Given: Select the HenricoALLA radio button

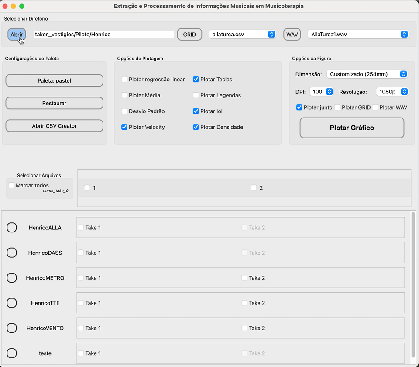Looking at the screenshot, I should [12, 228].
